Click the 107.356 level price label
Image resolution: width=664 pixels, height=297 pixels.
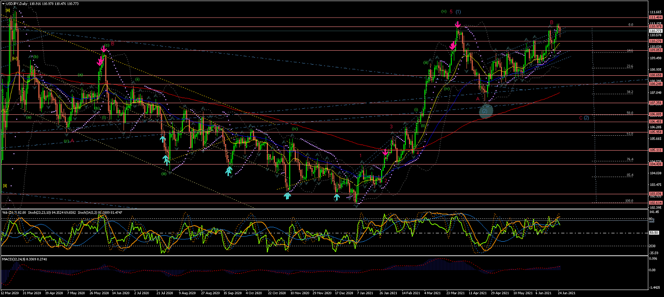tap(655, 103)
